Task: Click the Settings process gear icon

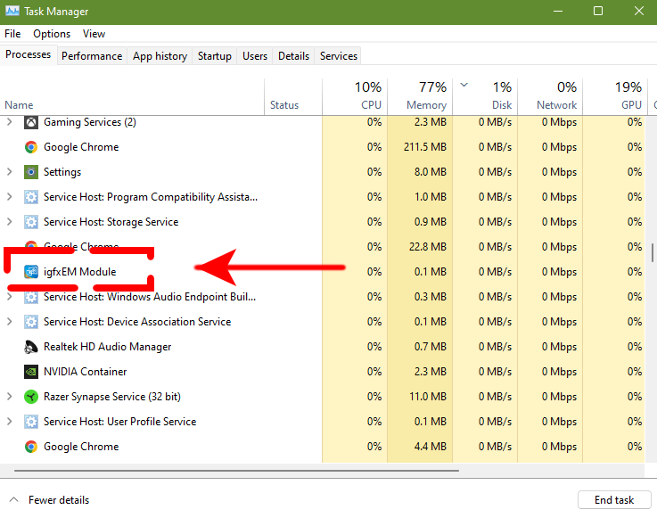Action: pos(31,172)
